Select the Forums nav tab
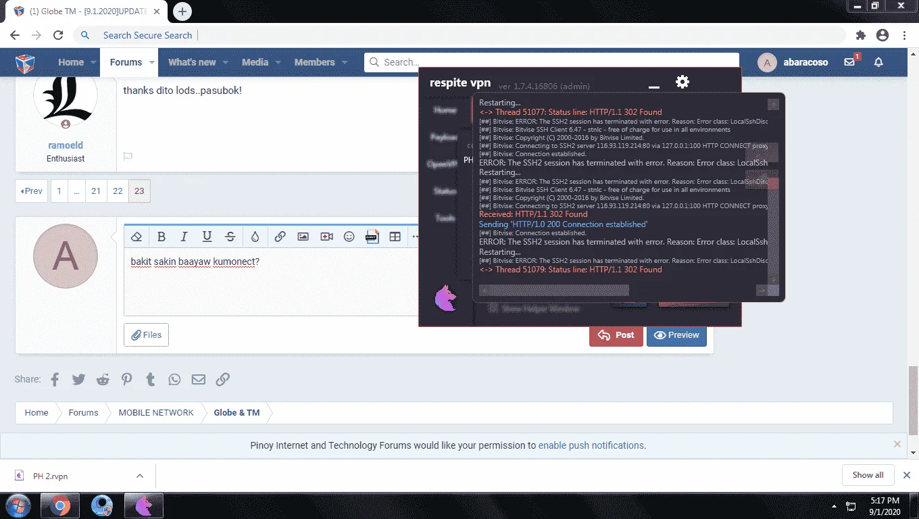The height and width of the screenshot is (519, 919). (x=126, y=62)
